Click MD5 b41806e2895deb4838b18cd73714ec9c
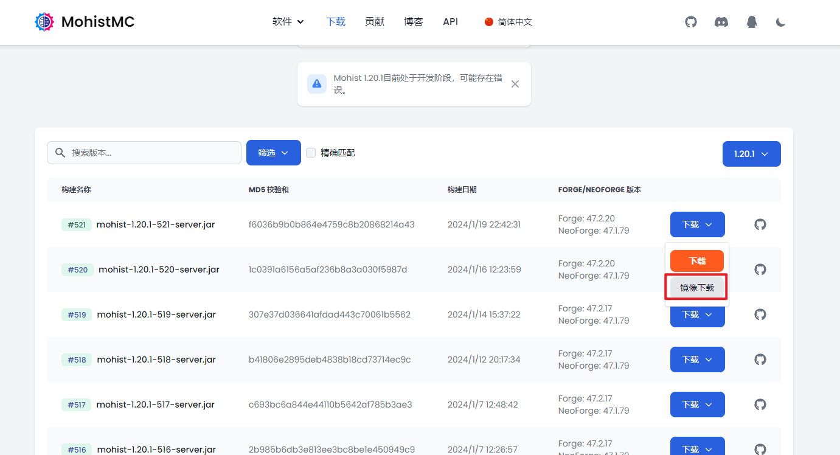Image resolution: width=840 pixels, height=455 pixels. (x=330, y=359)
